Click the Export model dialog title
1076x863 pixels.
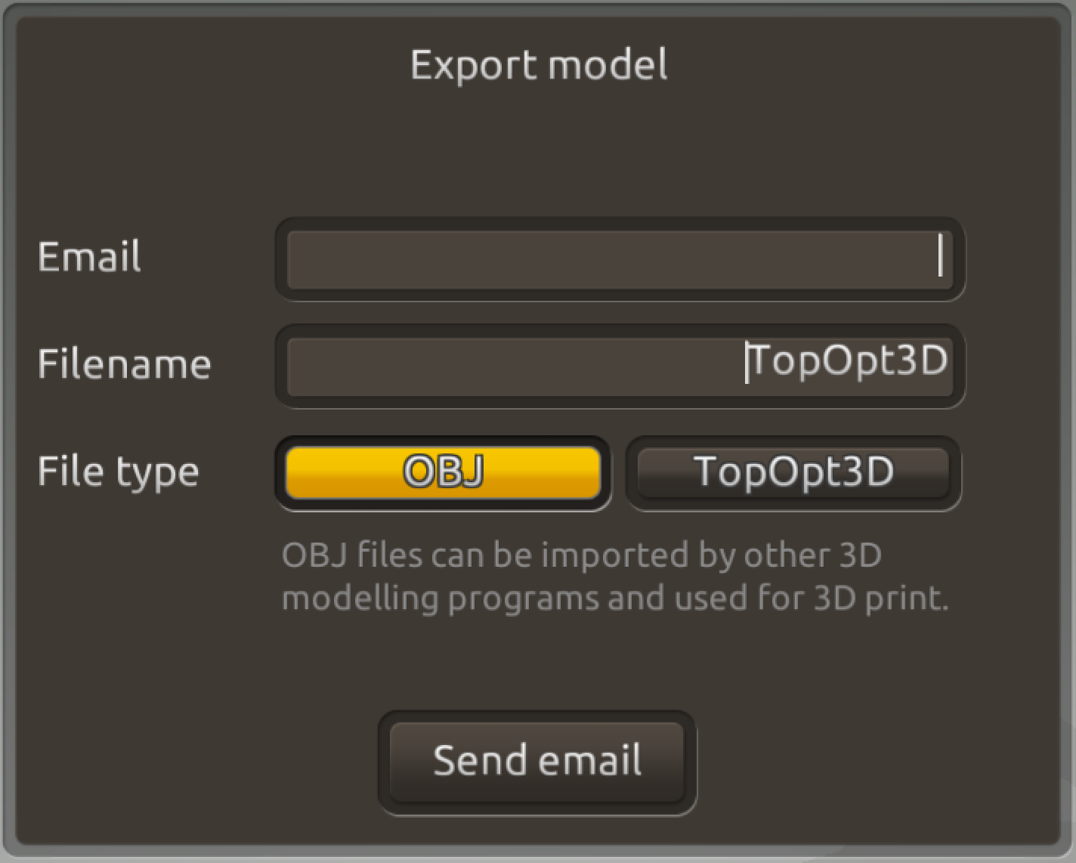point(538,65)
